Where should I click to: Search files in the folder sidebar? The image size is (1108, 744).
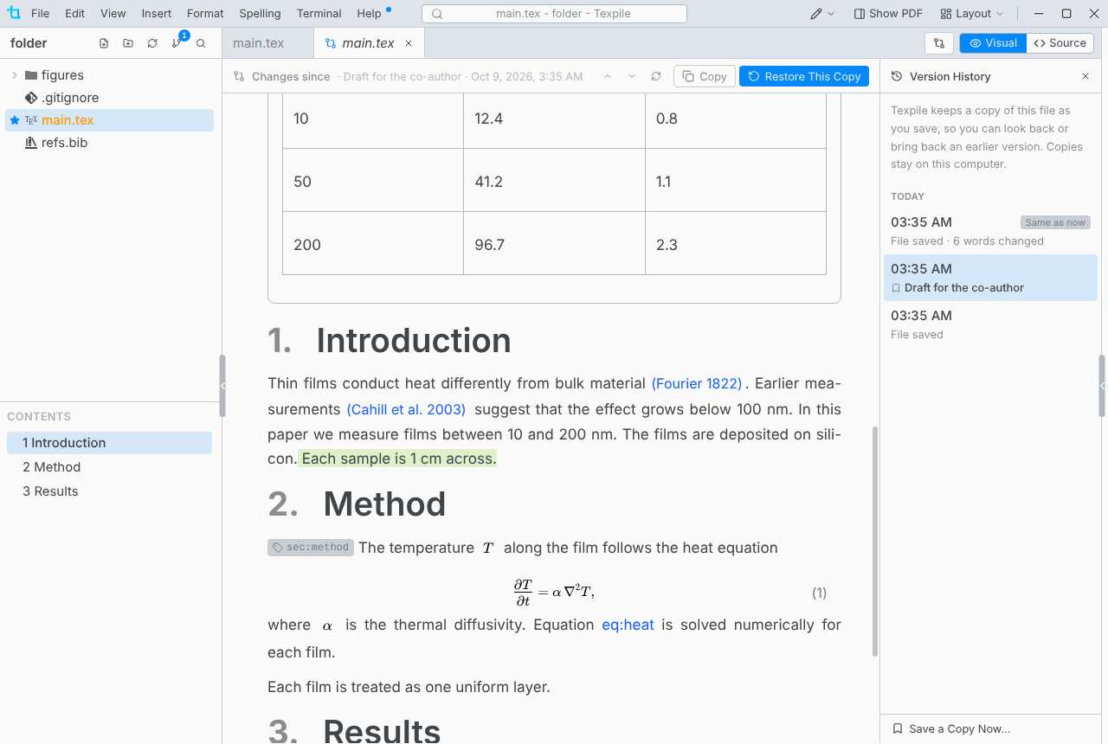point(201,43)
